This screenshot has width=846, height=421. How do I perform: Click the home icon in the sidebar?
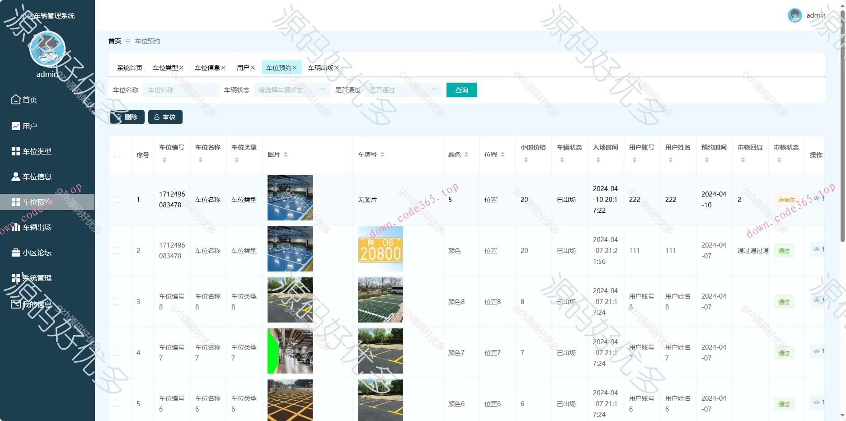[16, 99]
